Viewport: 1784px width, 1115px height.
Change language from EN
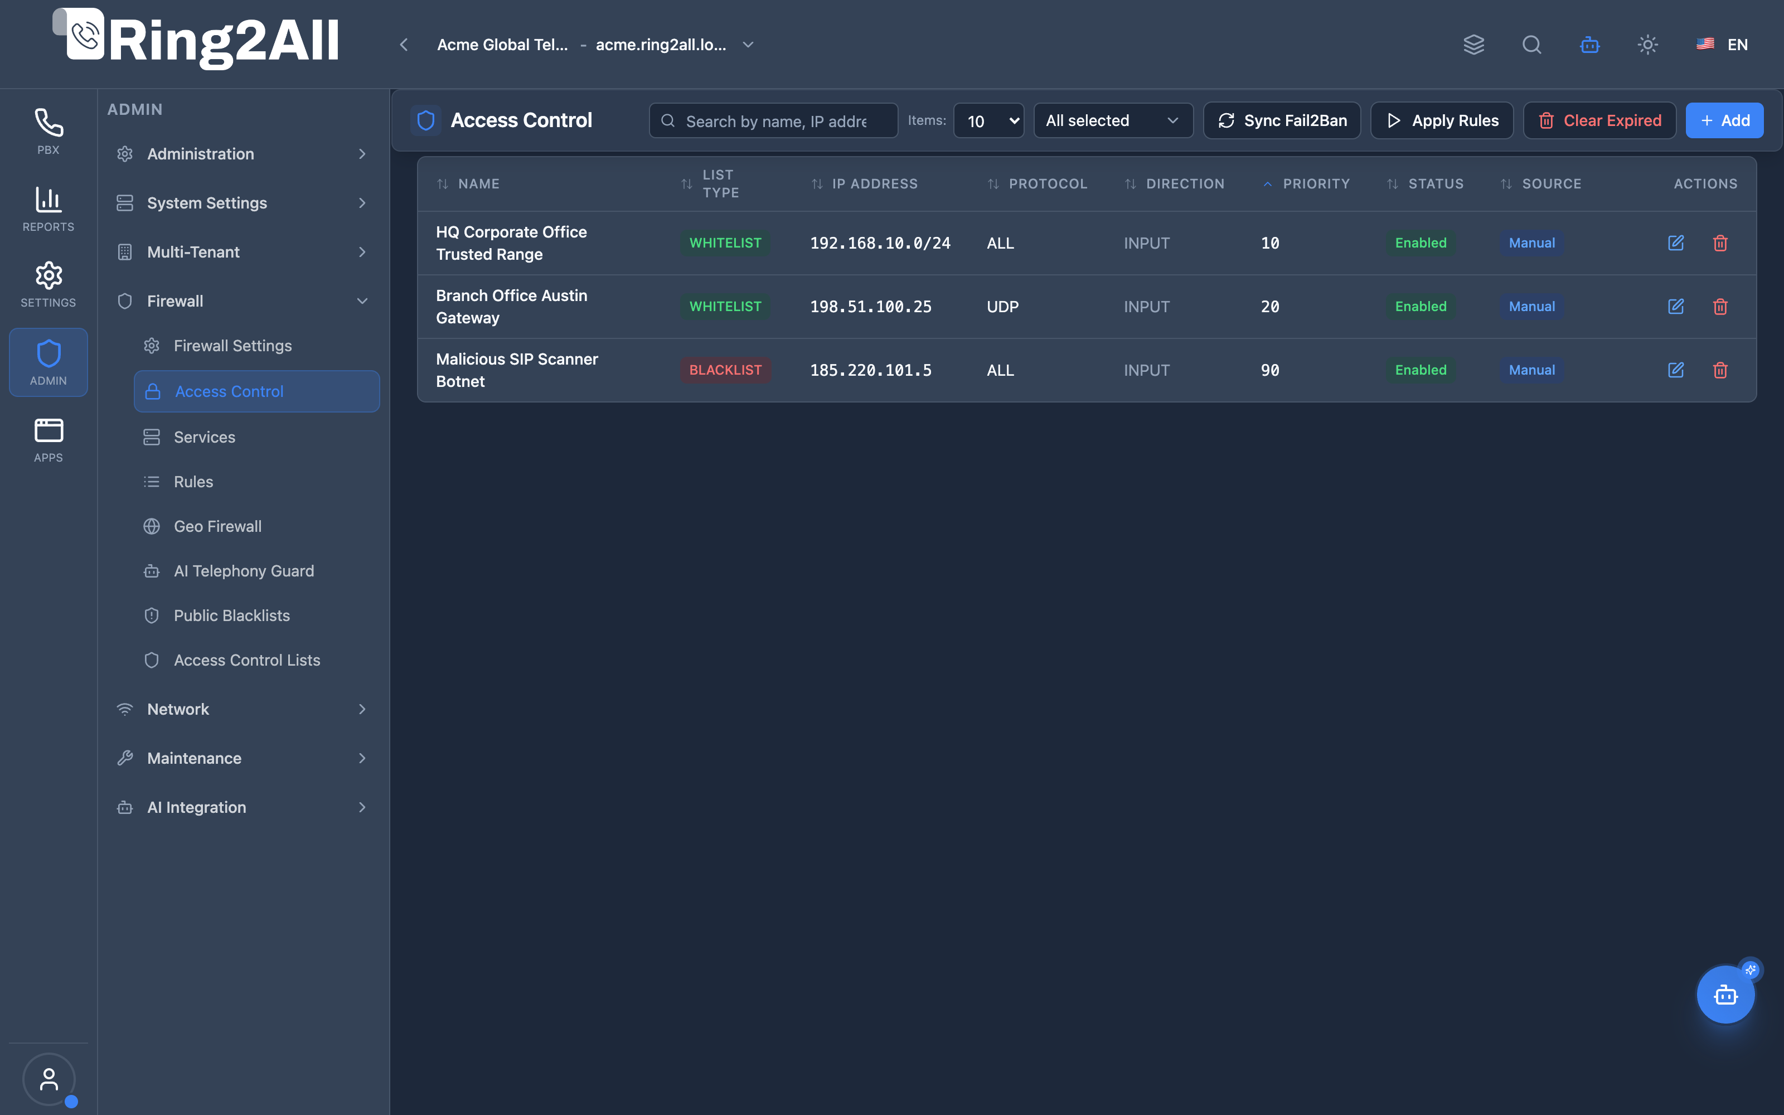click(1722, 44)
